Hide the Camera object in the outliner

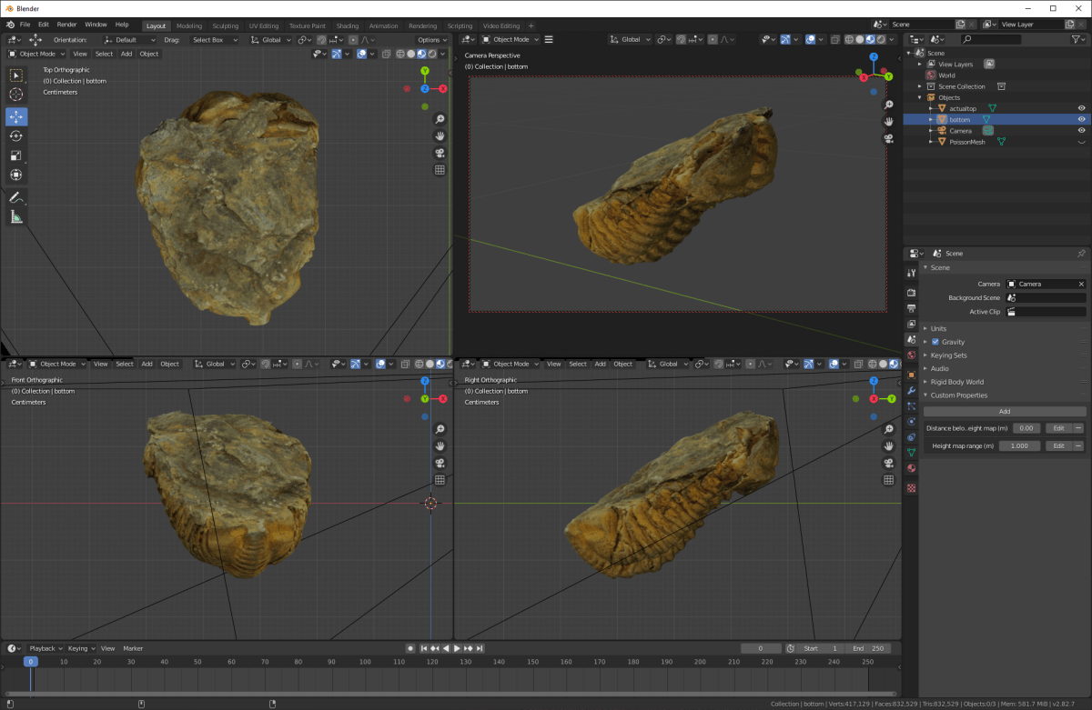1083,130
